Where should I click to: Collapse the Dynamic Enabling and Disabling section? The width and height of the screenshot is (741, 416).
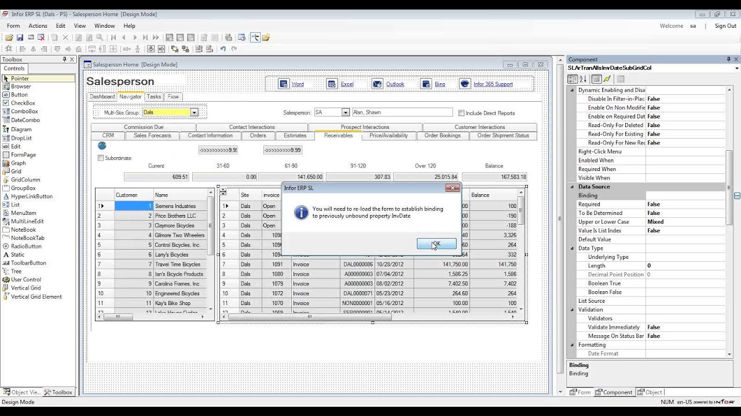point(573,90)
